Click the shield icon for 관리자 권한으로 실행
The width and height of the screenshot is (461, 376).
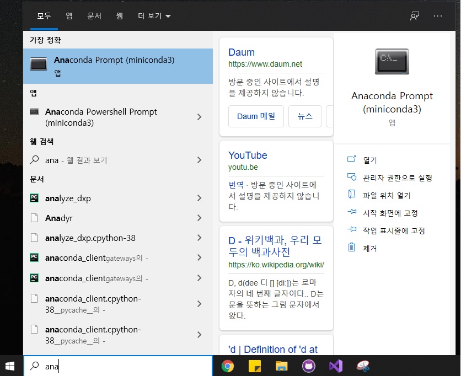pyautogui.click(x=352, y=177)
